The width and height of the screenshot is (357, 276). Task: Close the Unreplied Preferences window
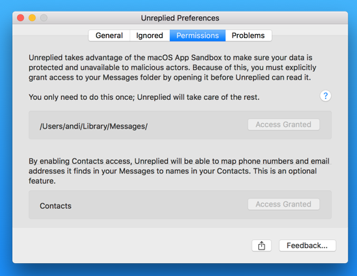click(20, 18)
